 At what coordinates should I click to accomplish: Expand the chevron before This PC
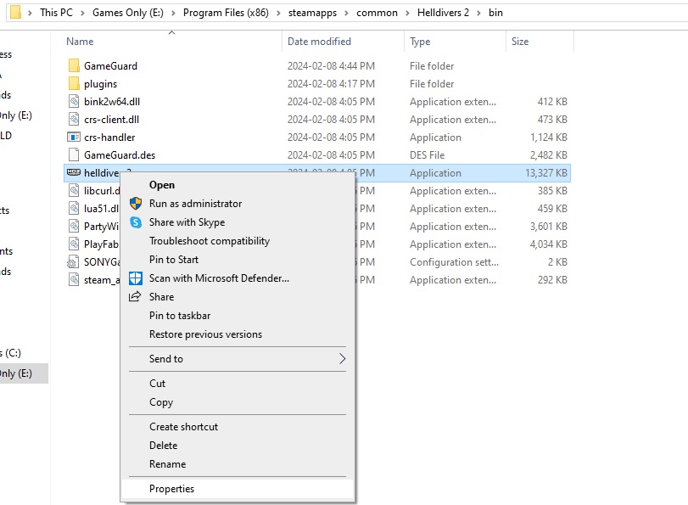click(x=30, y=14)
